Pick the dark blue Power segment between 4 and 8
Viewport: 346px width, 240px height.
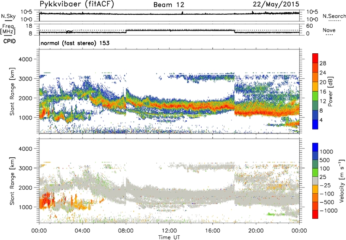tap(315, 115)
